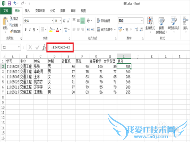
Task: Click the increase indent icon
Action: click(x=93, y=30)
